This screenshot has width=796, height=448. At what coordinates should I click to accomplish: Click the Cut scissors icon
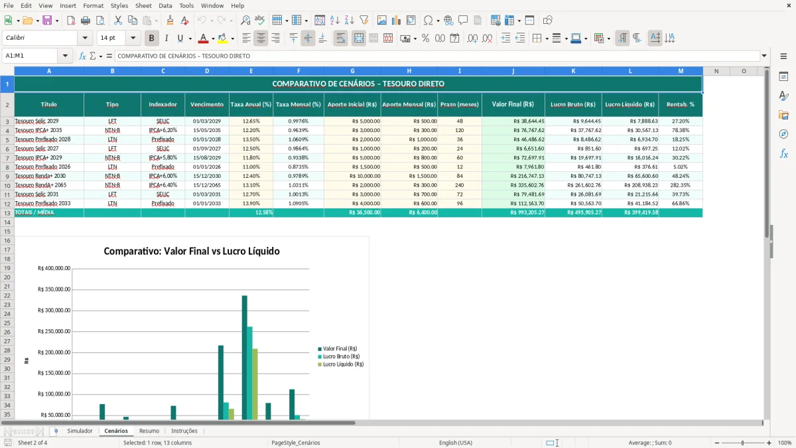click(117, 21)
